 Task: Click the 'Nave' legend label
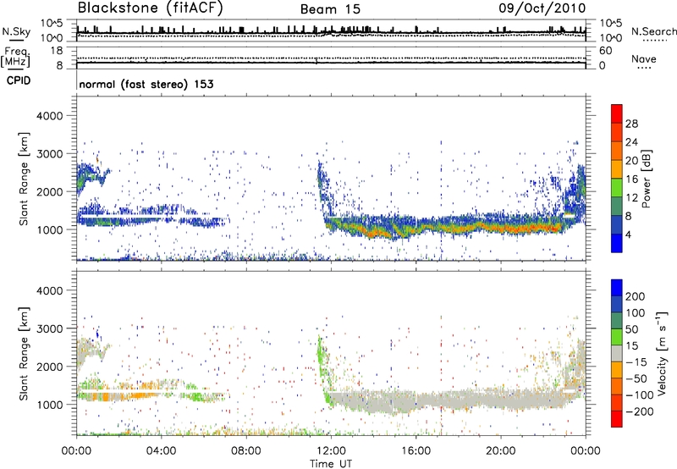643,59
